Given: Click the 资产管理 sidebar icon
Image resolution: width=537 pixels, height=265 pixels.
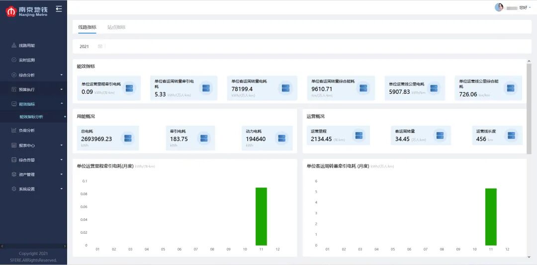Looking at the screenshot, I should 14,174.
